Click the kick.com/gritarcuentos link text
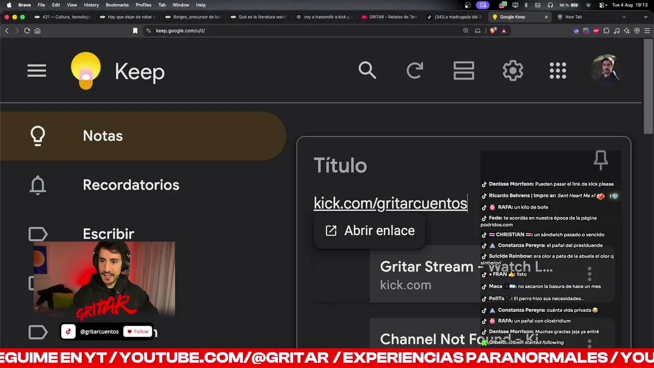 (390, 203)
